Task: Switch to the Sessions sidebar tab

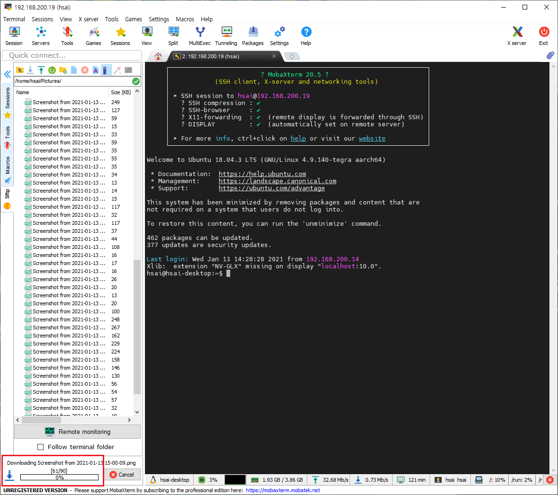Action: pos(8,102)
